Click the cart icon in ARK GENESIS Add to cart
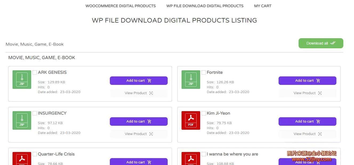This screenshot has height=165, width=354. pos(149,81)
